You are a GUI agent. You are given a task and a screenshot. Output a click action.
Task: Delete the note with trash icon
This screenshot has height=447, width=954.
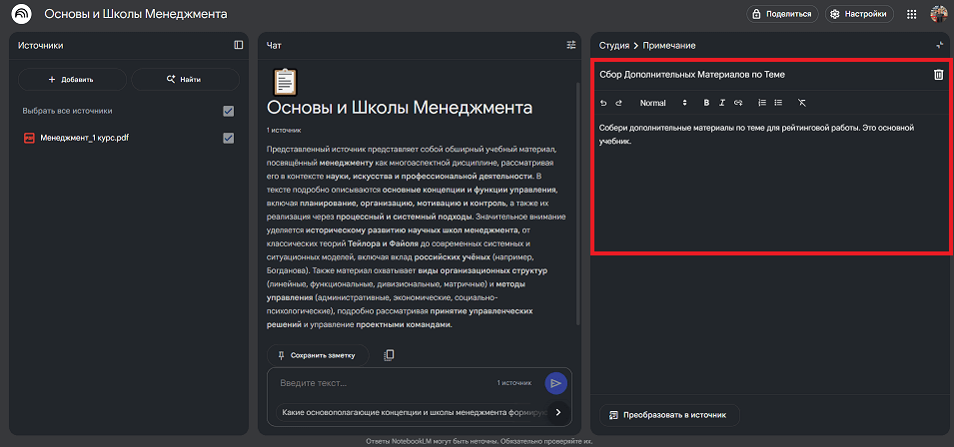point(938,75)
